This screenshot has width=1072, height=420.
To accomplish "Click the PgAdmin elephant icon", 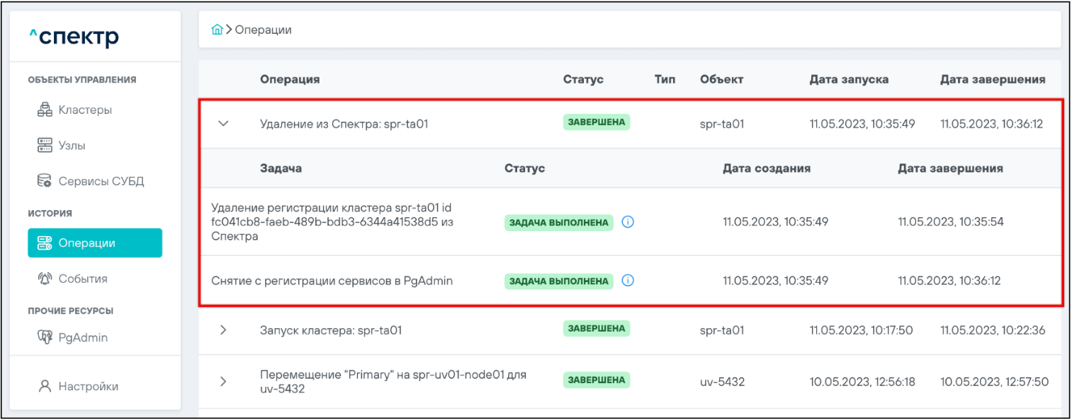I will tap(45, 337).
